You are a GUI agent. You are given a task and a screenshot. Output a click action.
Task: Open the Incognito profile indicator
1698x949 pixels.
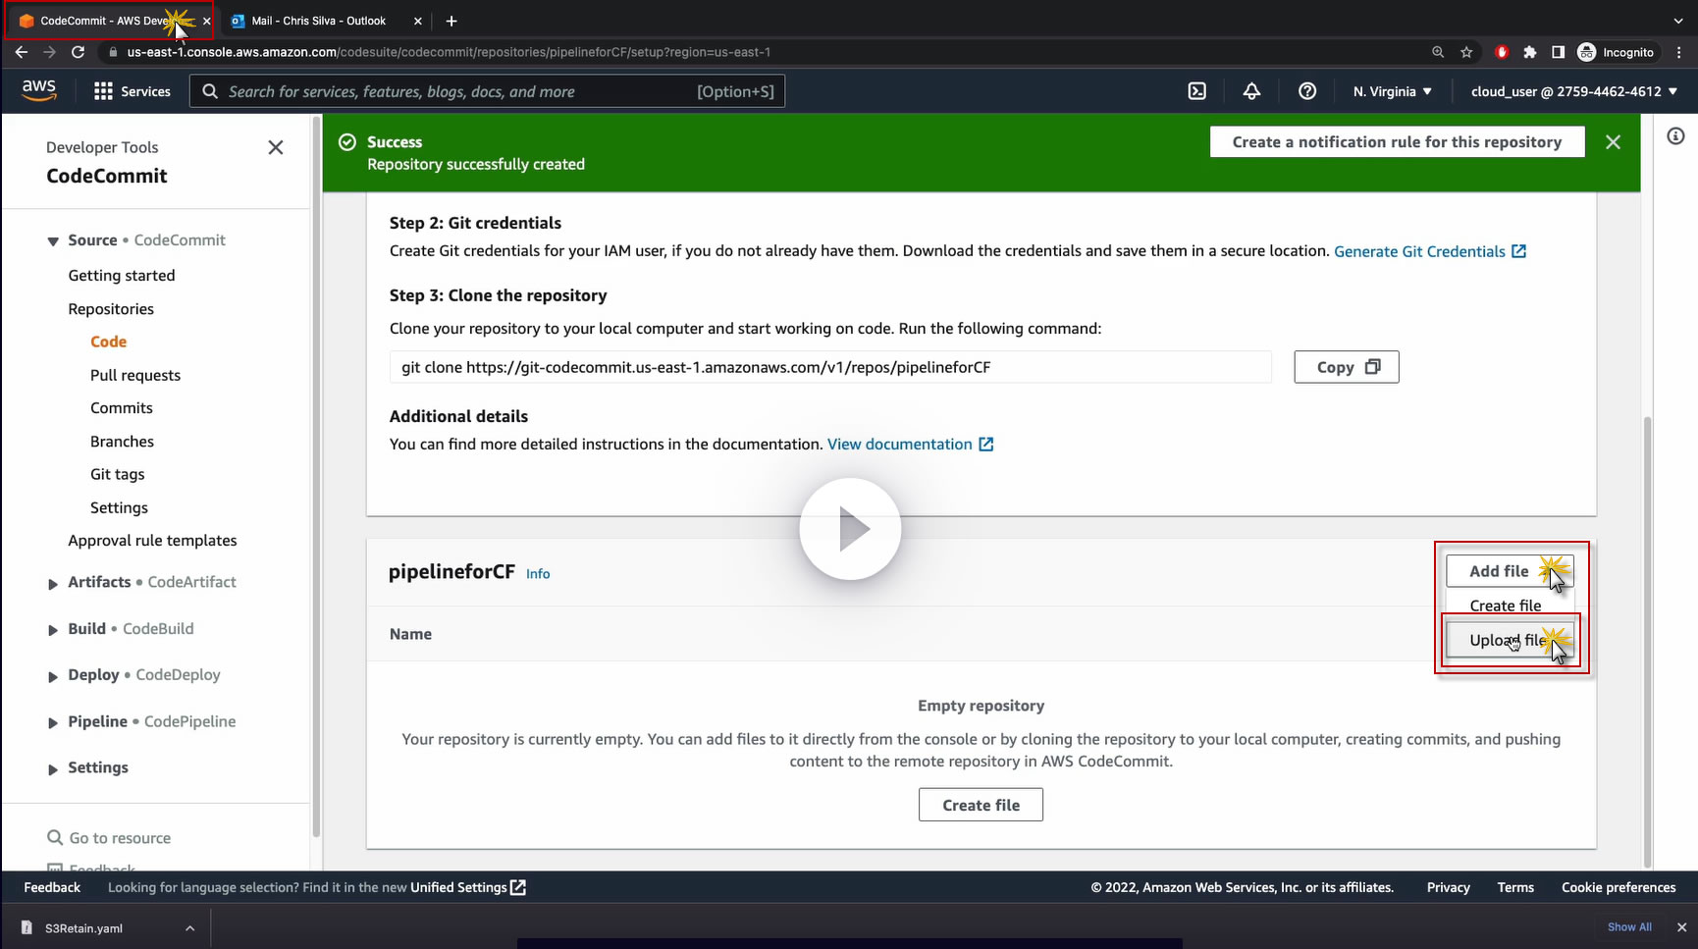tap(1616, 52)
